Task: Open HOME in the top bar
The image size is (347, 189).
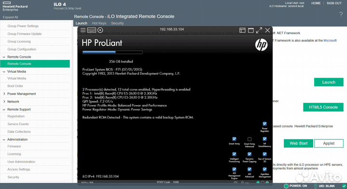Action: coord(316,3)
